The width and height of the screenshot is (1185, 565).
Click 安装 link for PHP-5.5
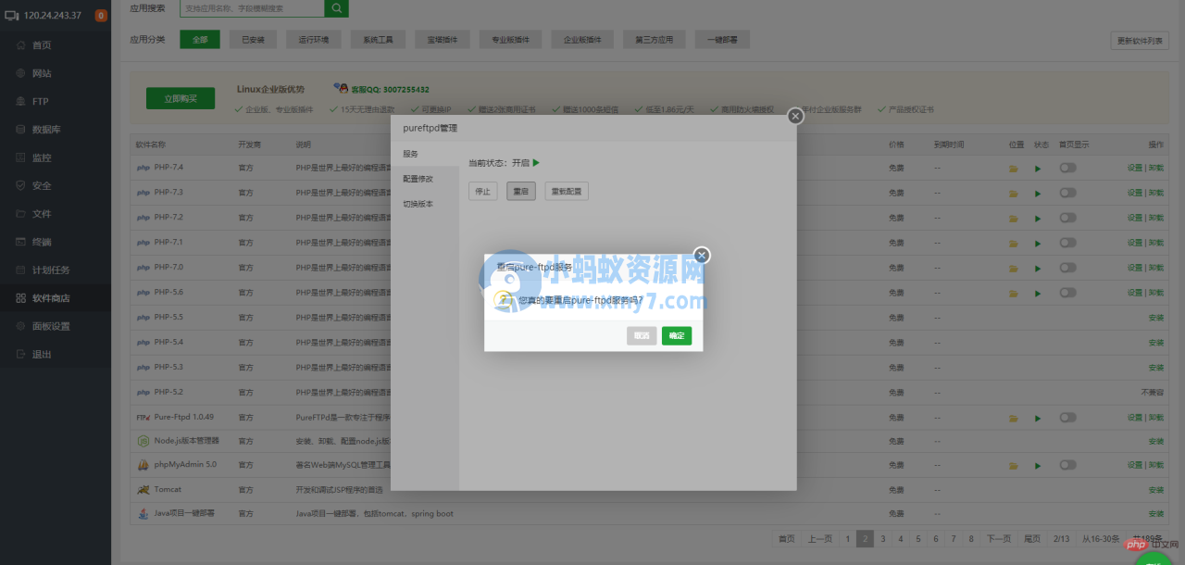(1156, 318)
